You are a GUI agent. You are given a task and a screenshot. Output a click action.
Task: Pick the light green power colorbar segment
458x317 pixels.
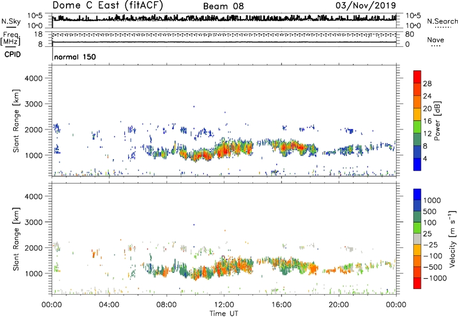coord(417,127)
